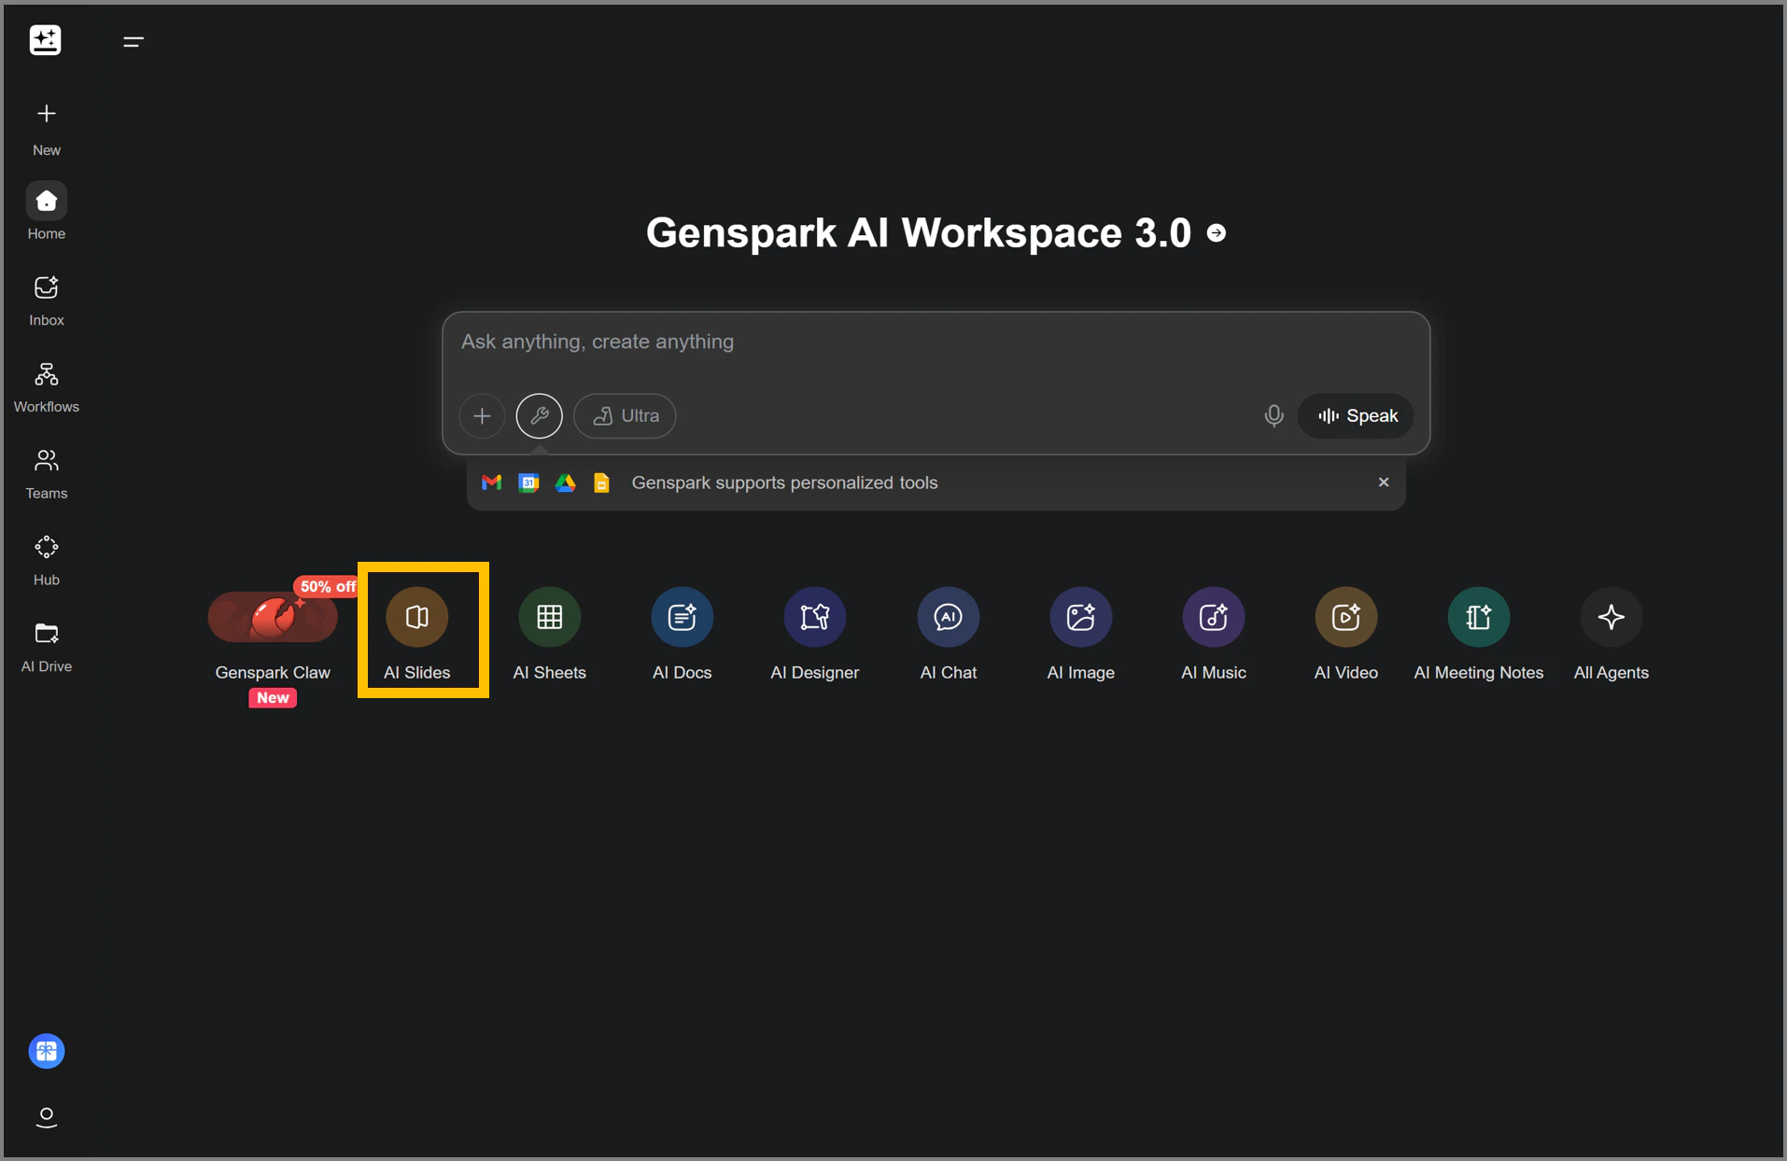Click the Speak button
This screenshot has width=1787, height=1161.
coord(1357,416)
